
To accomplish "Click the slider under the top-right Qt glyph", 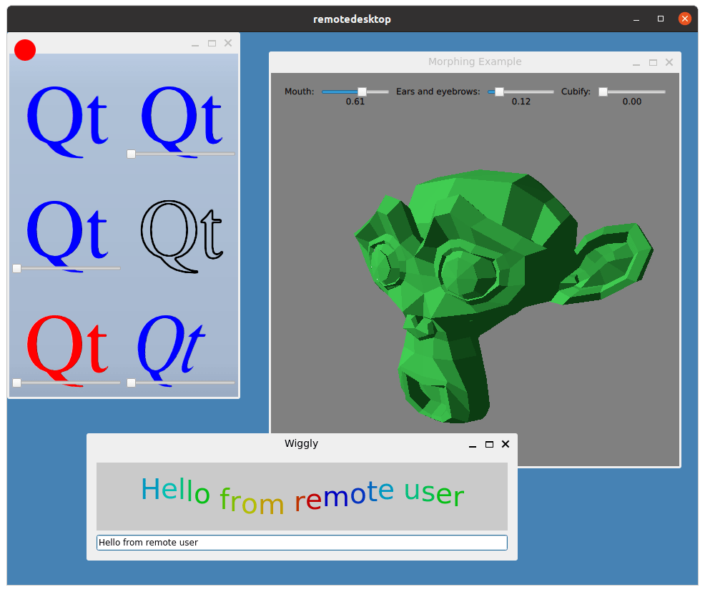I will click(130, 153).
